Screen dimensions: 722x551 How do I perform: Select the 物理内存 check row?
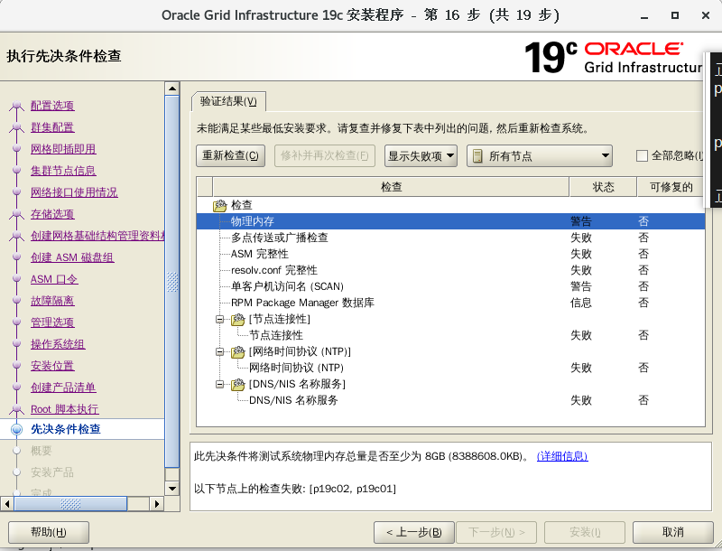tap(450, 221)
